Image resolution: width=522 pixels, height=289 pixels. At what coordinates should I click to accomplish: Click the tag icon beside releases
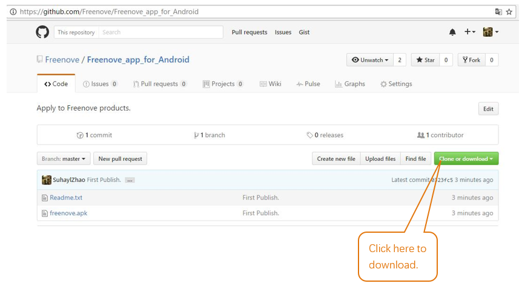click(x=309, y=135)
